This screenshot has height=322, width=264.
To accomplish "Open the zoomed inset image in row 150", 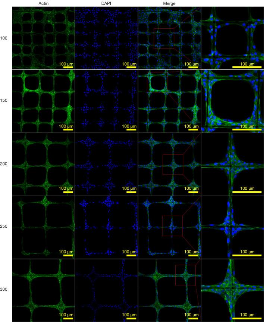I will click(232, 101).
